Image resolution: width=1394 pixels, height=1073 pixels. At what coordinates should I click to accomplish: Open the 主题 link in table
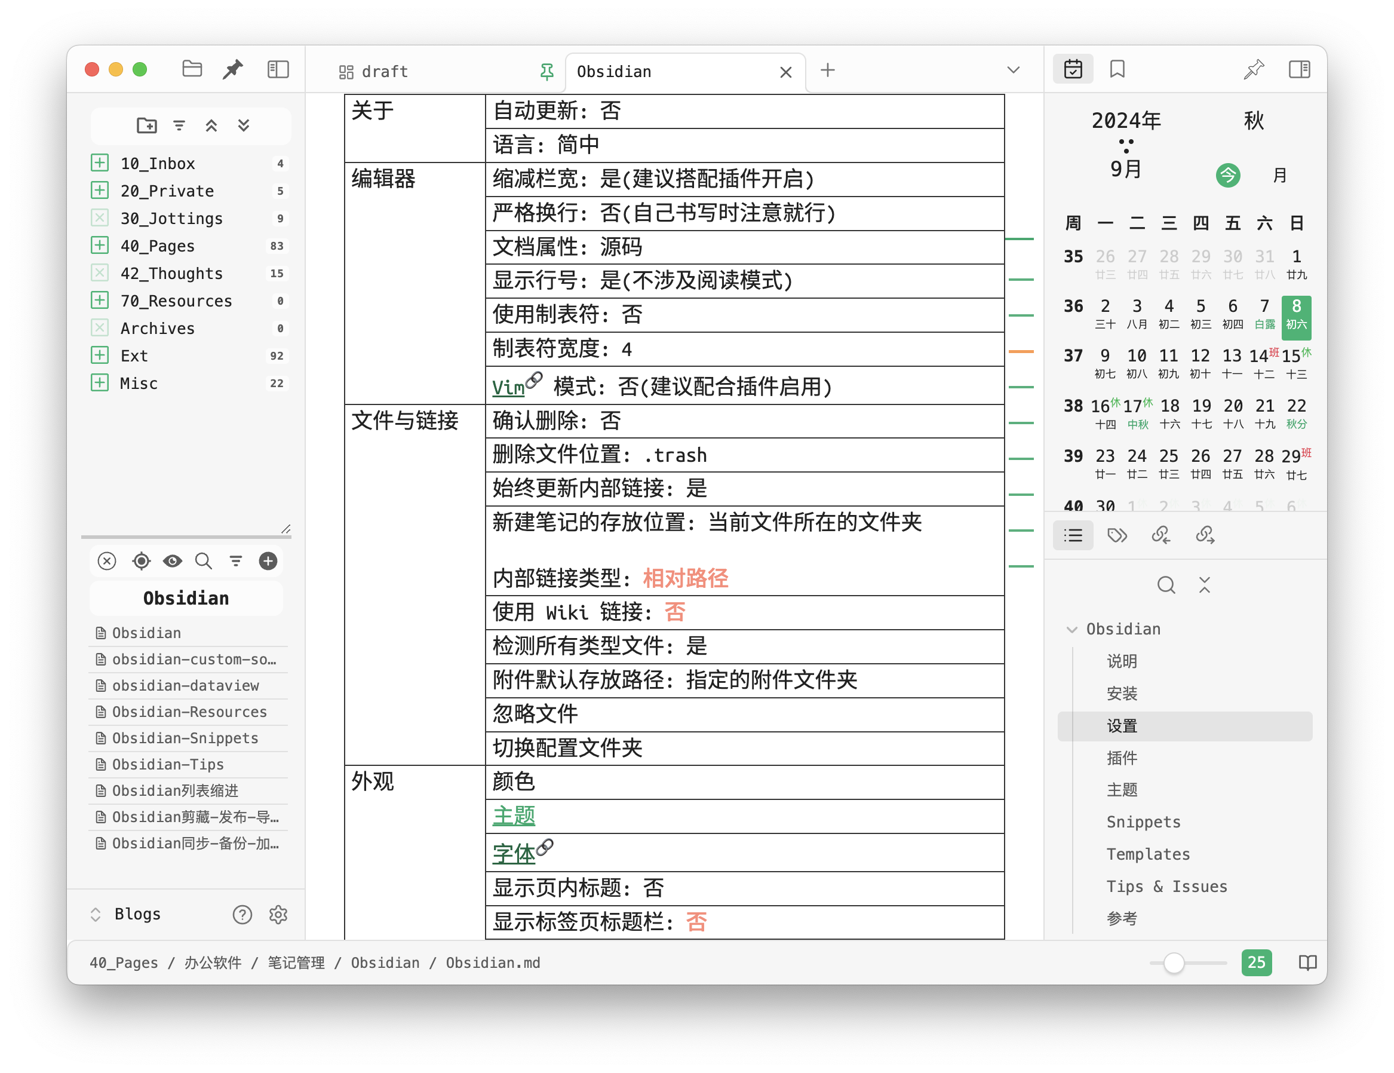pyautogui.click(x=514, y=816)
